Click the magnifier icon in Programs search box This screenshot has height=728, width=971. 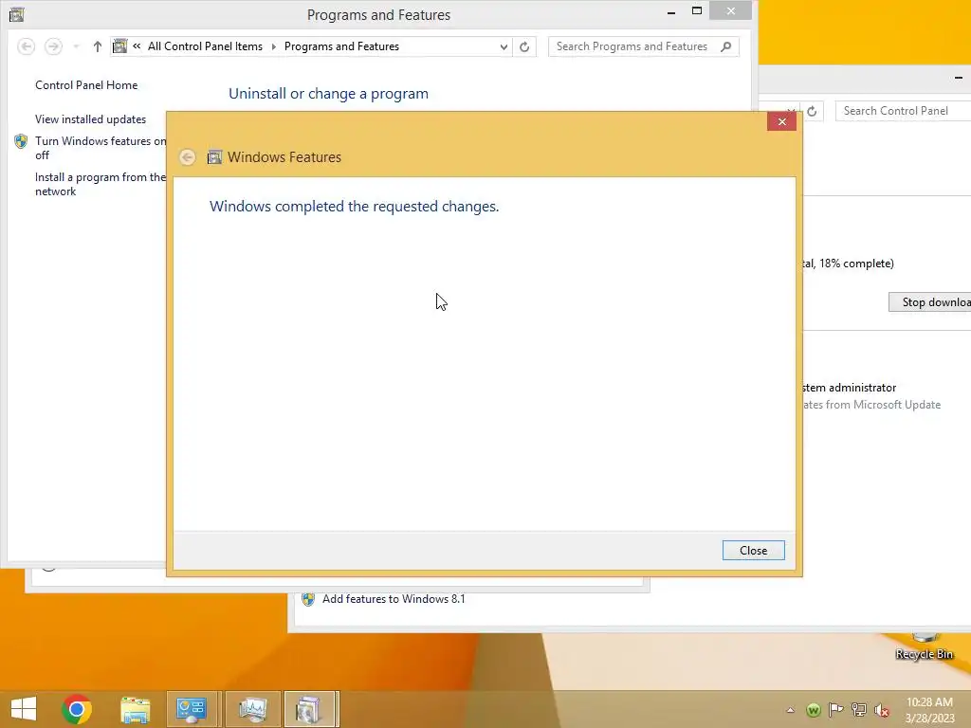click(x=725, y=46)
